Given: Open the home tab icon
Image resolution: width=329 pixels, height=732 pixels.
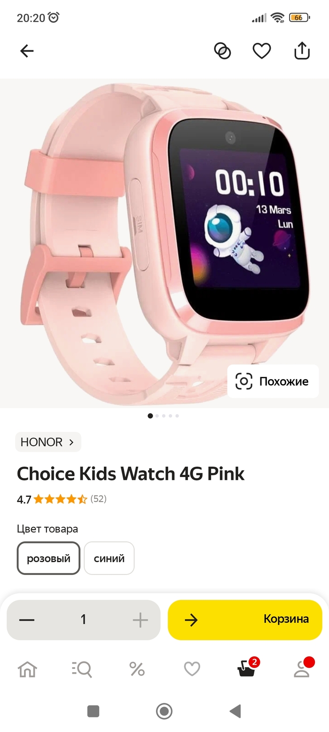Looking at the screenshot, I should pyautogui.click(x=27, y=669).
